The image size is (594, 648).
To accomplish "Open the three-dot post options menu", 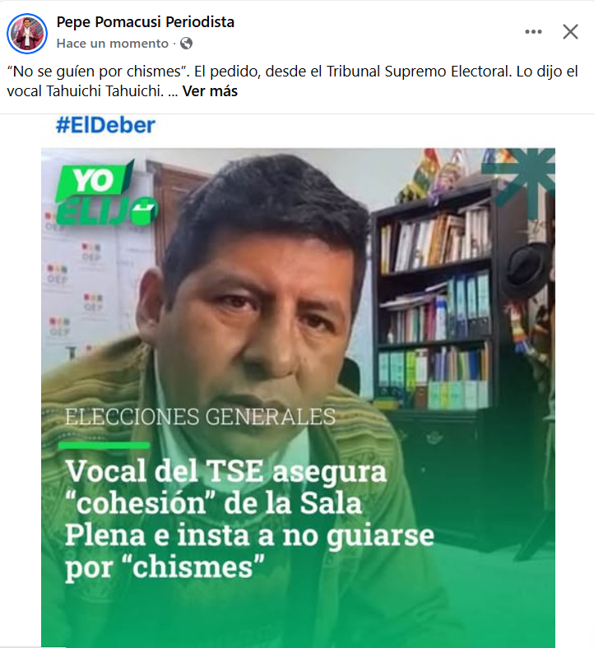I will coord(533,32).
